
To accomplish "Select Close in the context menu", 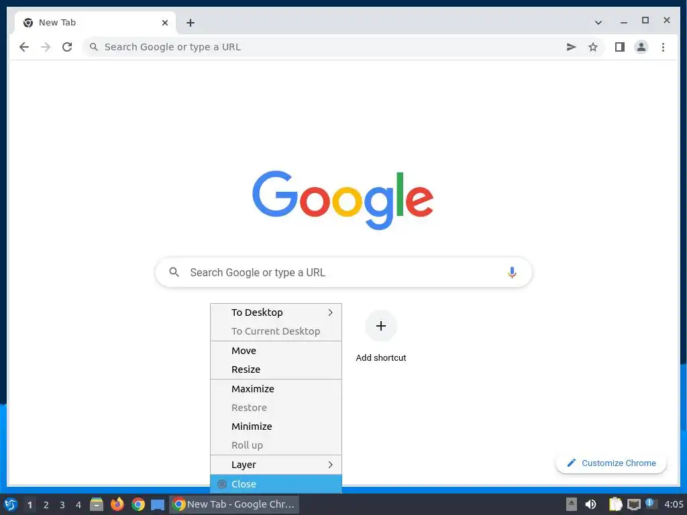I will (276, 484).
